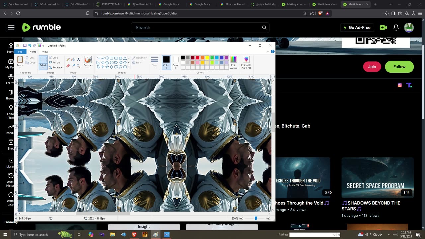
Task: Open File Explorer from the taskbar
Action: tap(113, 235)
